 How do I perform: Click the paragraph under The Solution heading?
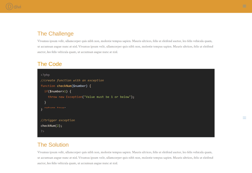(x=125, y=158)
